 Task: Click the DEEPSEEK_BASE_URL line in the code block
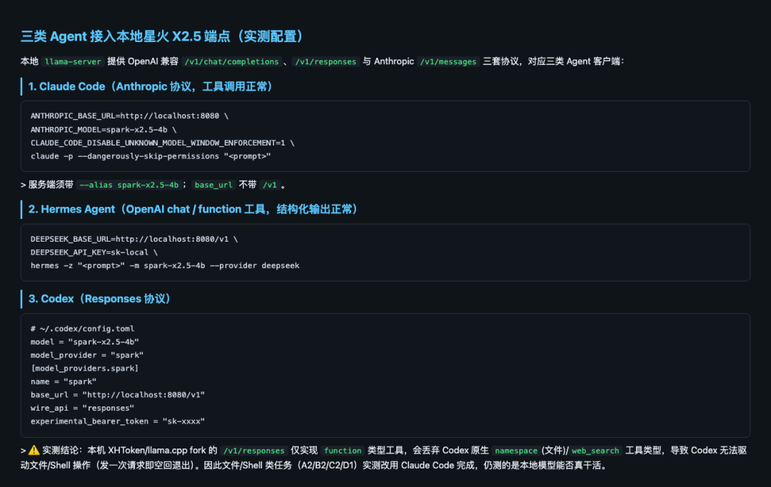134,239
